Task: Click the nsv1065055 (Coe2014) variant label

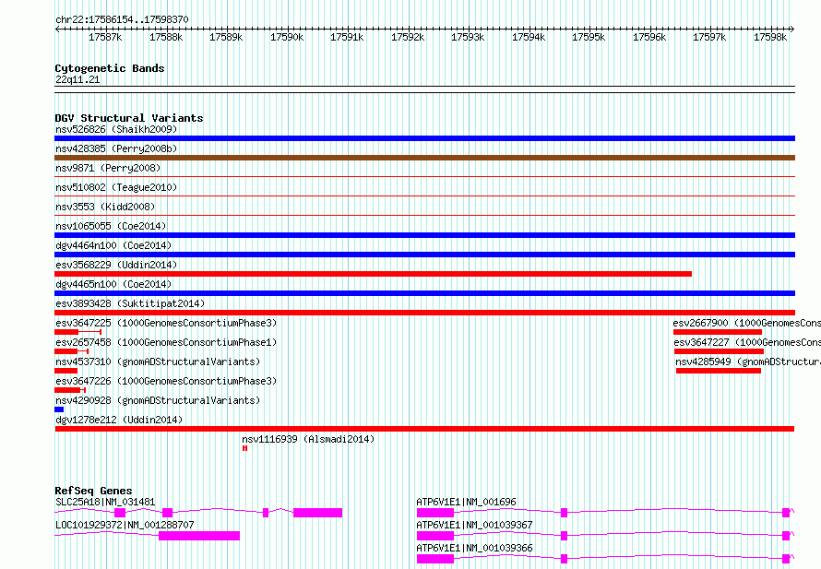Action: pos(111,226)
